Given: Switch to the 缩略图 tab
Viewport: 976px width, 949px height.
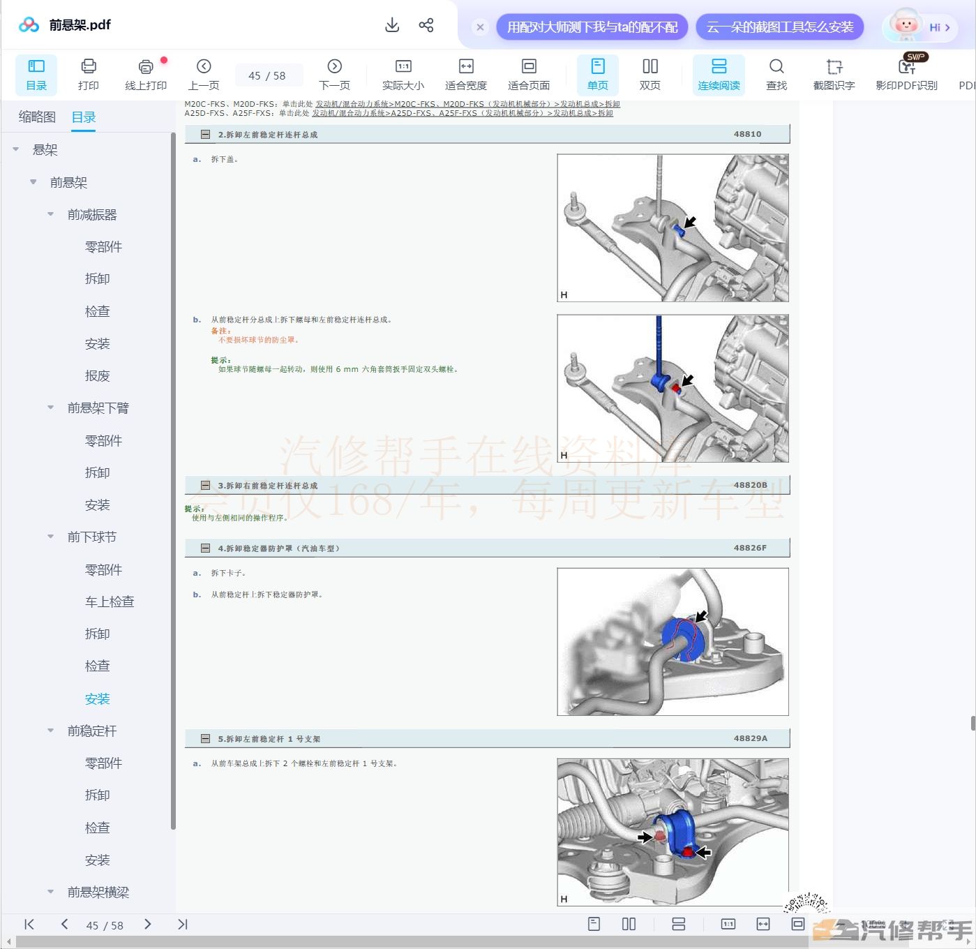Looking at the screenshot, I should (x=37, y=117).
